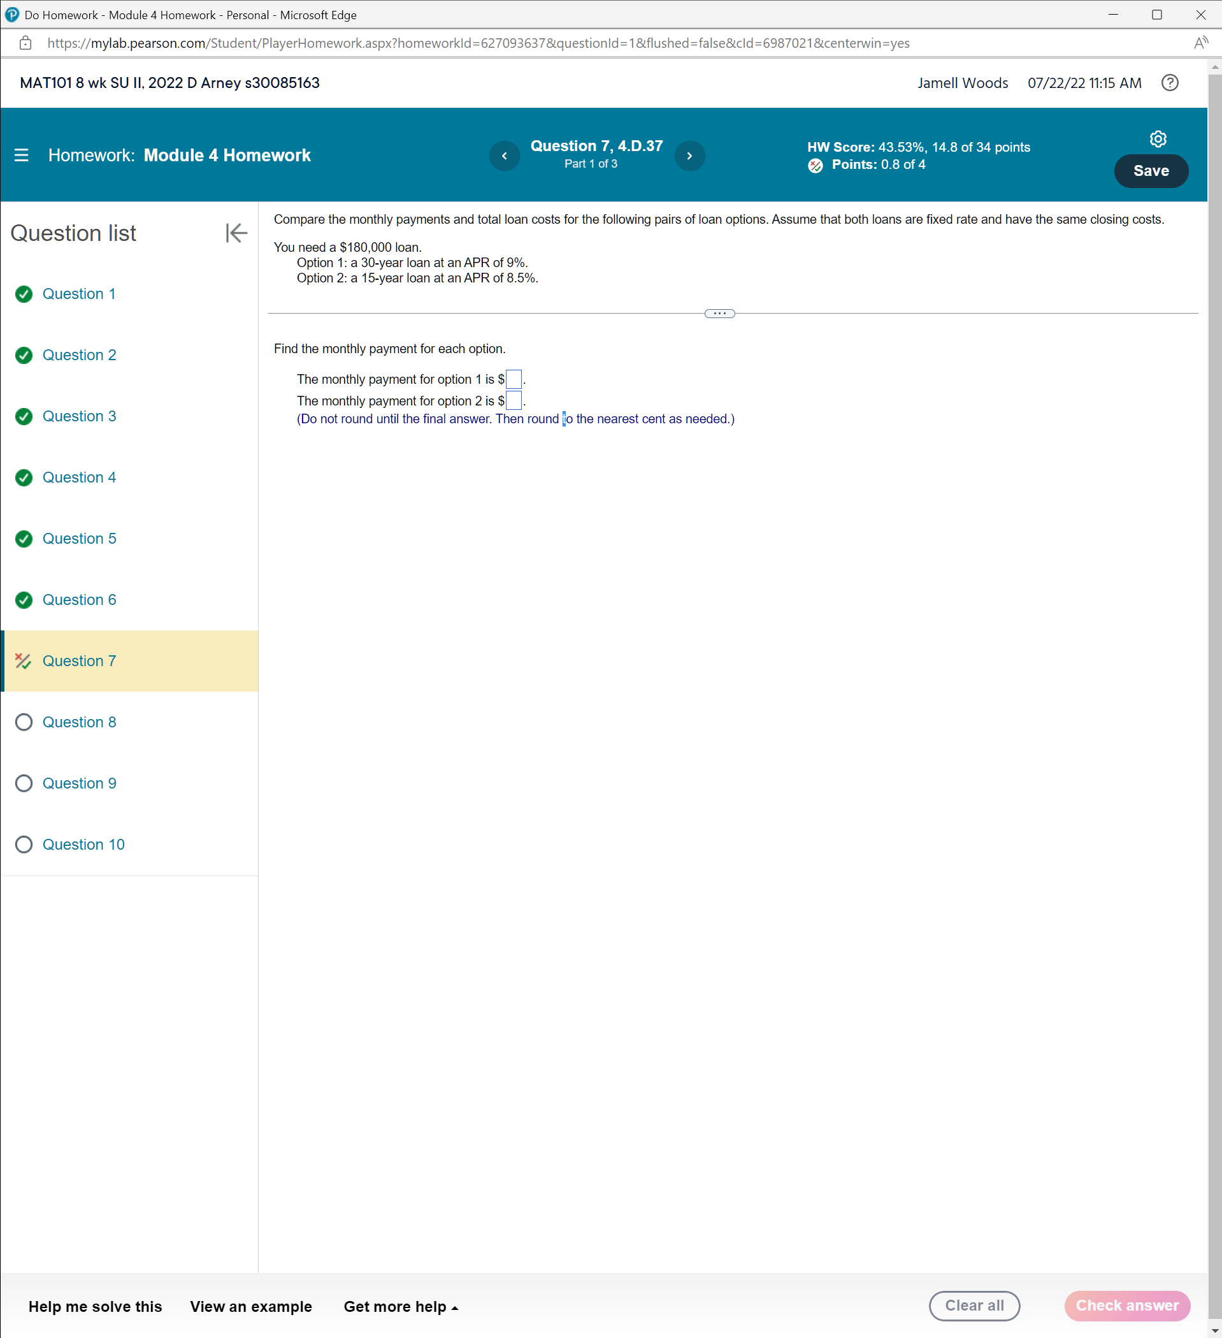
Task: Click the Clear all button
Action: pos(974,1305)
